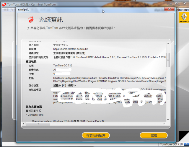The height and width of the screenshot is (147, 189).
Task: Open the 檔案 (F) menu in main window
Action: pos(8,10)
